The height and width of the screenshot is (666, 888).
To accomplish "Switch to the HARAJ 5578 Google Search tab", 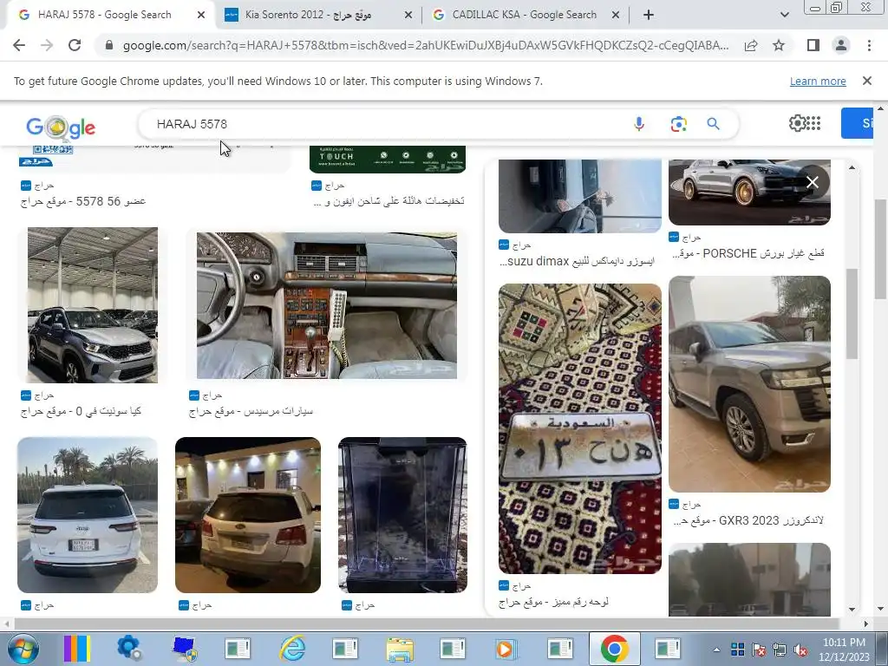I will coord(105,15).
